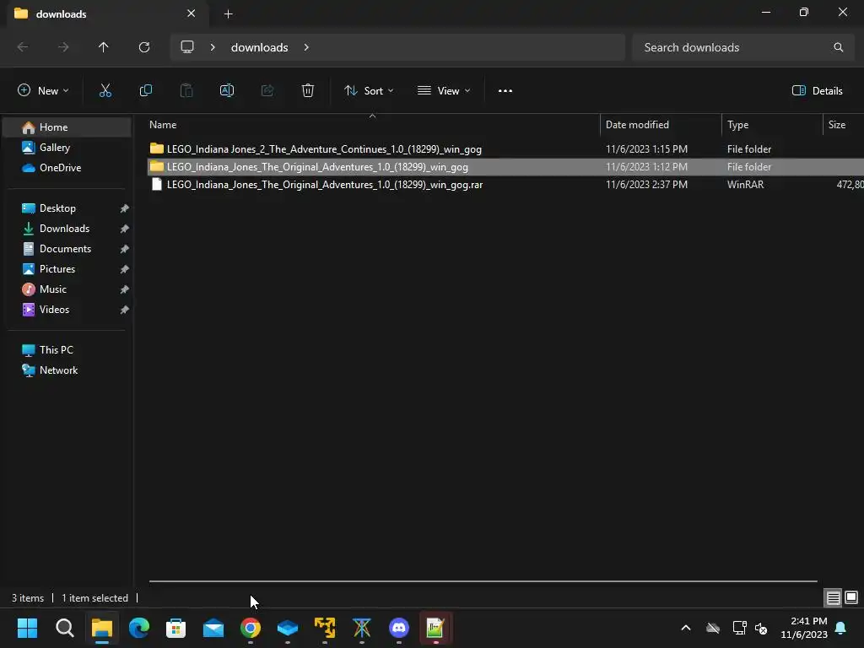Expand chevron after downloads in address bar
The image size is (864, 648).
306,47
